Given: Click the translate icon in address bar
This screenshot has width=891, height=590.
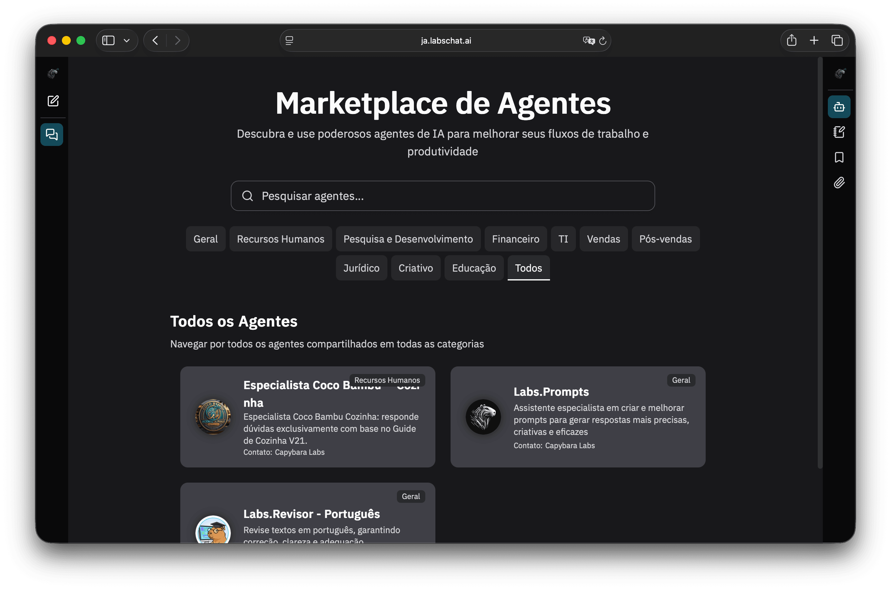Looking at the screenshot, I should click(x=589, y=41).
